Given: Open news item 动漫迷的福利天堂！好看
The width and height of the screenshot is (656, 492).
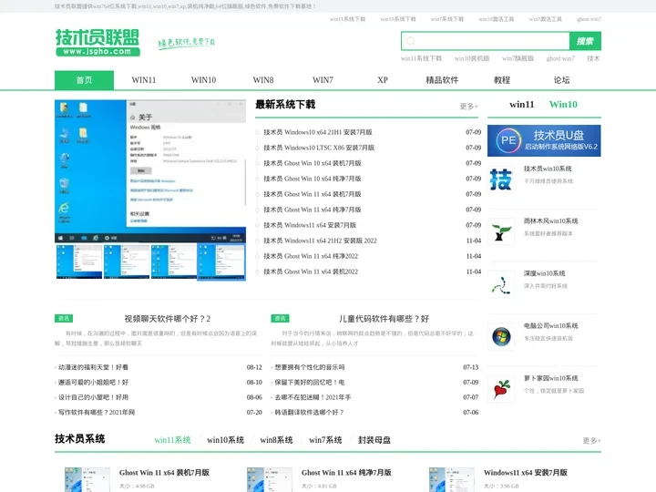Looking at the screenshot, I should click(x=93, y=367).
